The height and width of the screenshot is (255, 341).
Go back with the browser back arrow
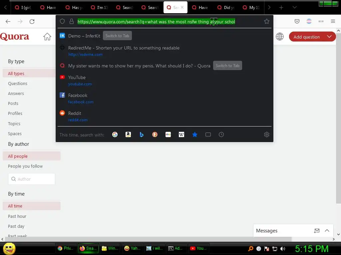8,22
